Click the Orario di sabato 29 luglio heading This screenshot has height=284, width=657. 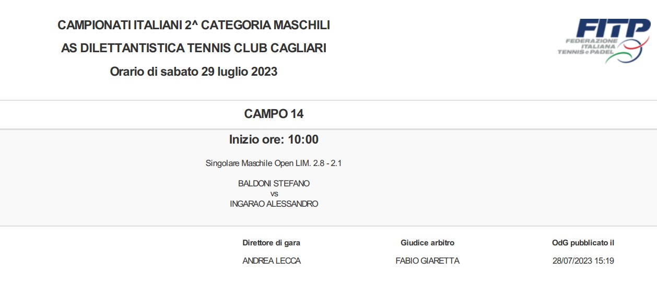pos(194,72)
